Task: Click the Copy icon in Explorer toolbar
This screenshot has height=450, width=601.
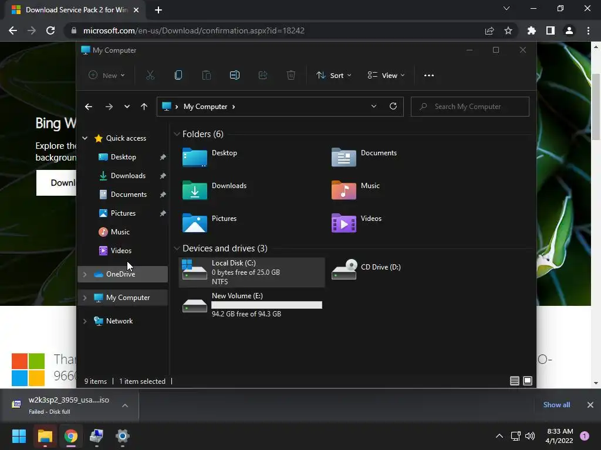Action: tap(178, 76)
